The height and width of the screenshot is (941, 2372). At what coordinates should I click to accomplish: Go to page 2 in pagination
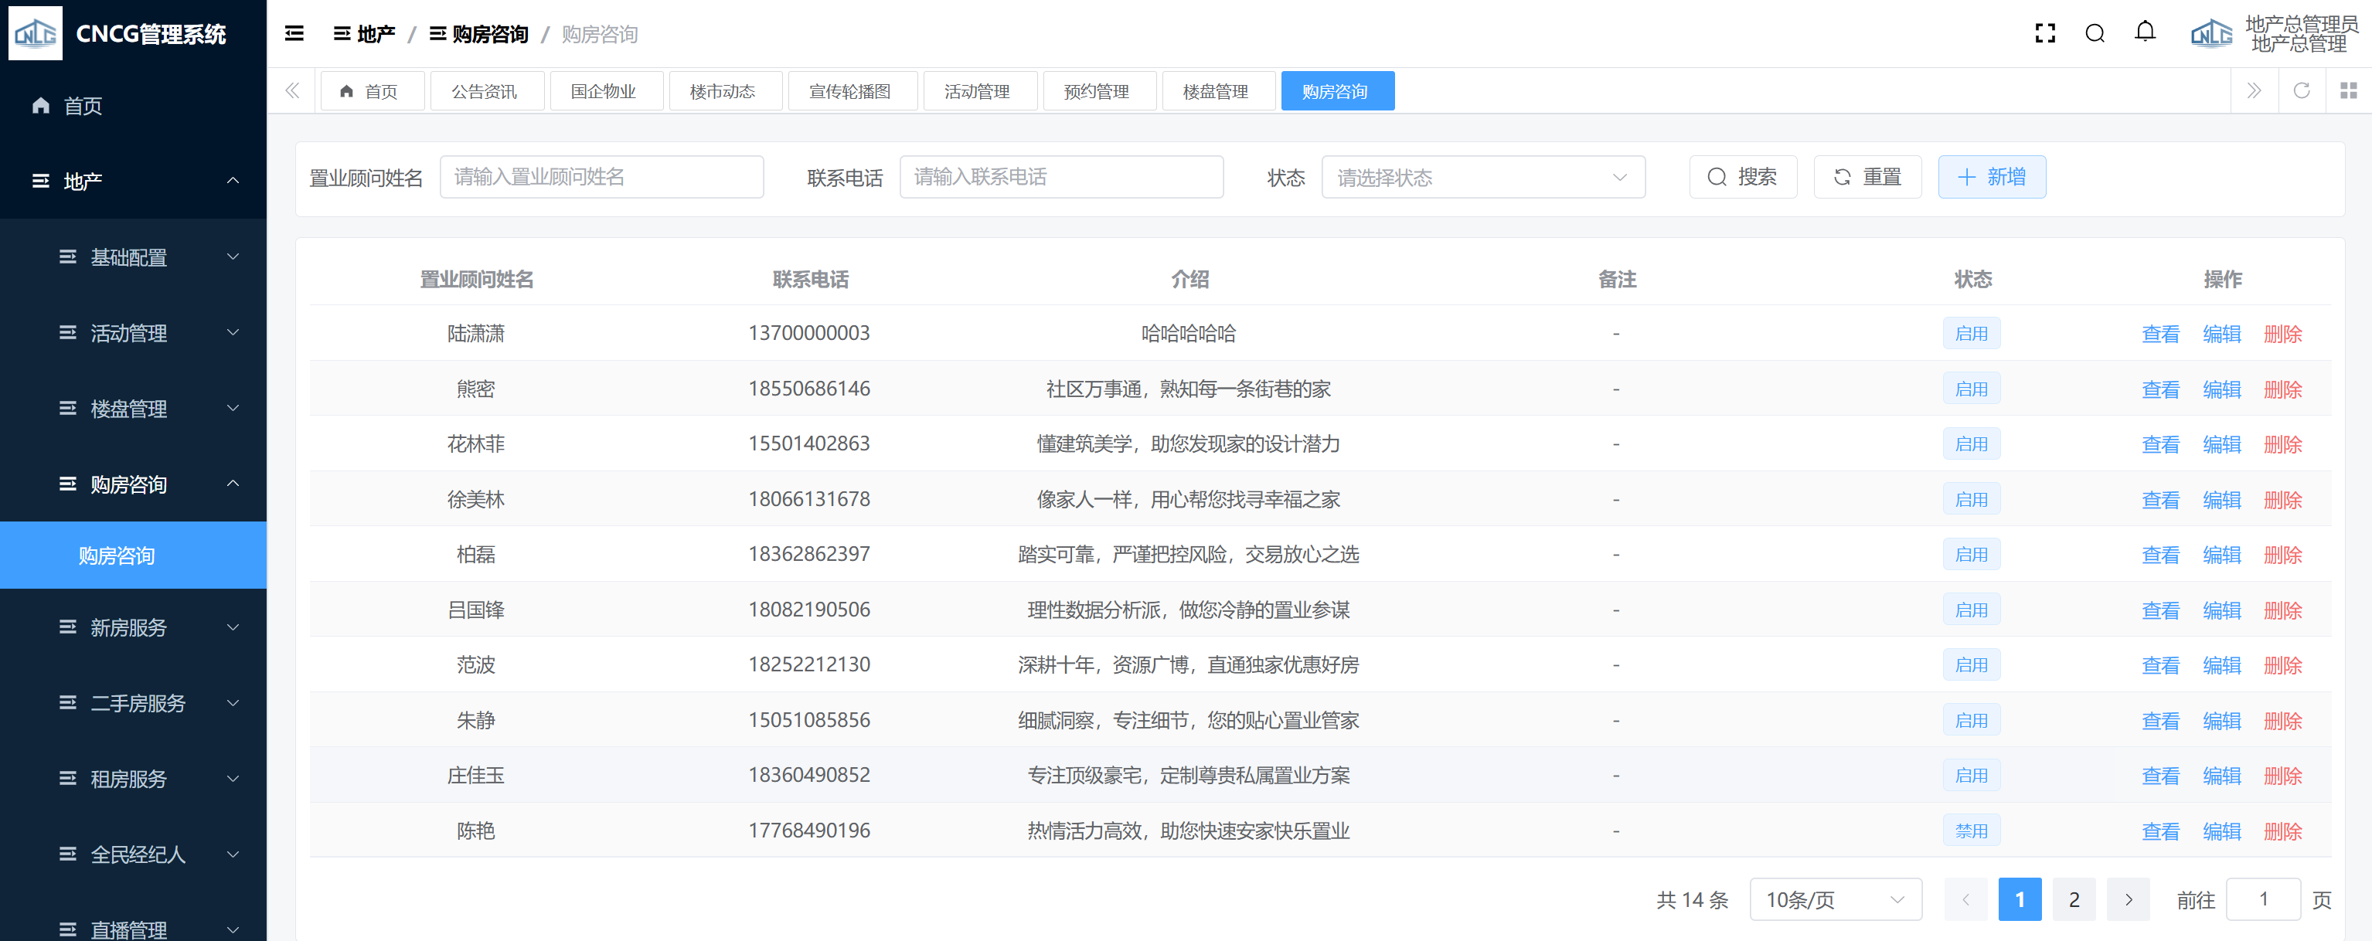pyautogui.click(x=2073, y=899)
